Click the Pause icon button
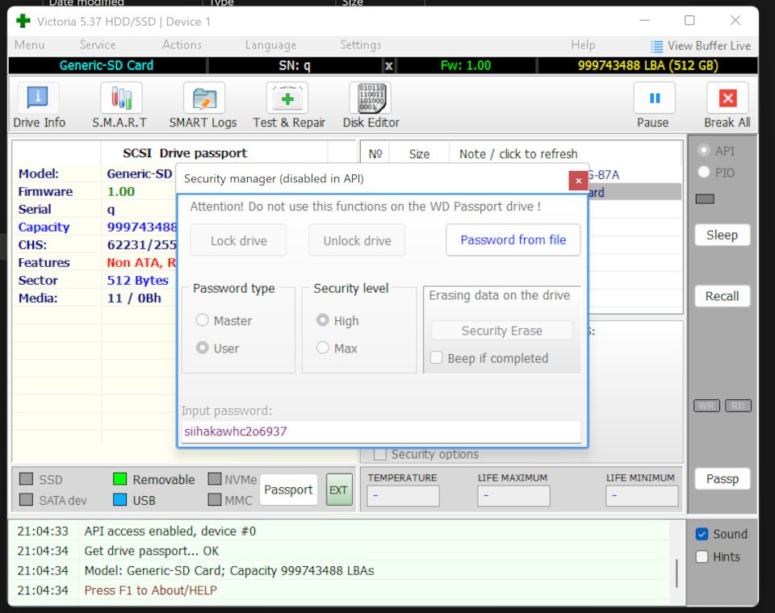The image size is (775, 613). point(655,98)
